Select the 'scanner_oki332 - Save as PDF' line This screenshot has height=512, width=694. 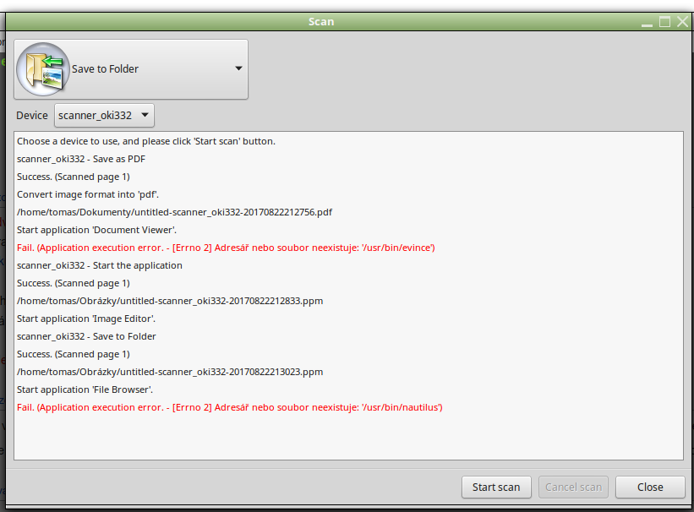[81, 159]
